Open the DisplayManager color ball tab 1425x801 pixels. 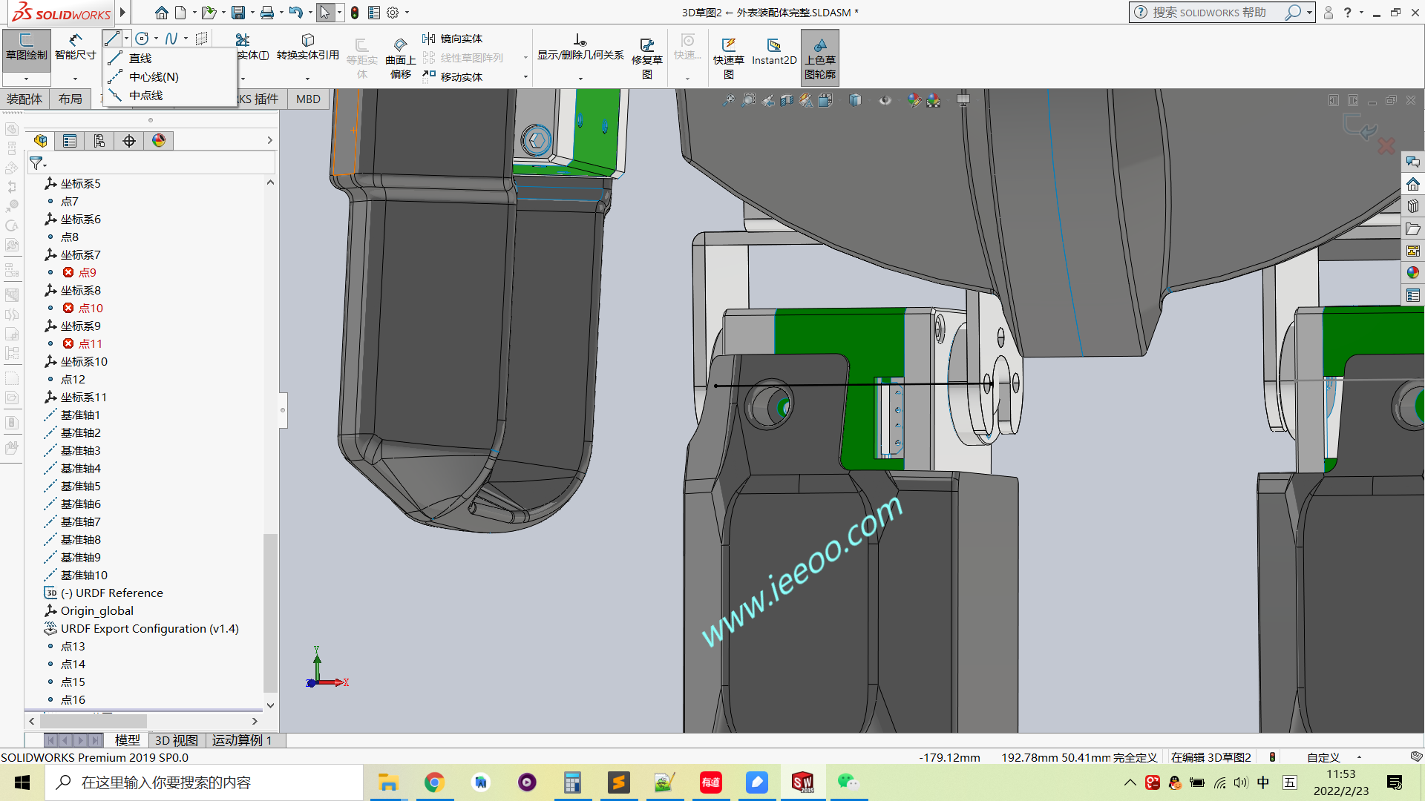[159, 141]
